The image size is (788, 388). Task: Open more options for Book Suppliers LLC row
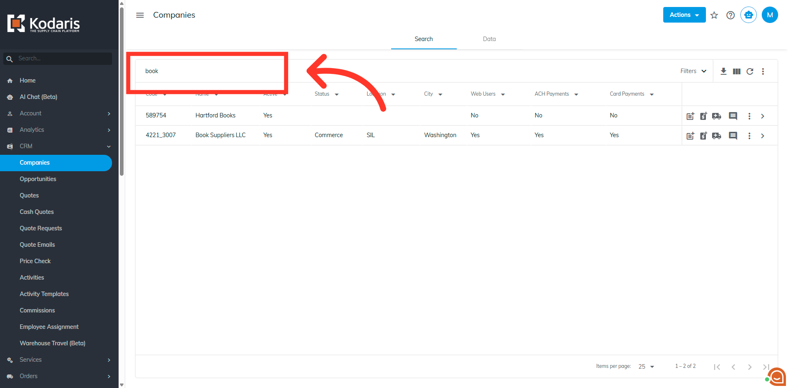pyautogui.click(x=749, y=136)
